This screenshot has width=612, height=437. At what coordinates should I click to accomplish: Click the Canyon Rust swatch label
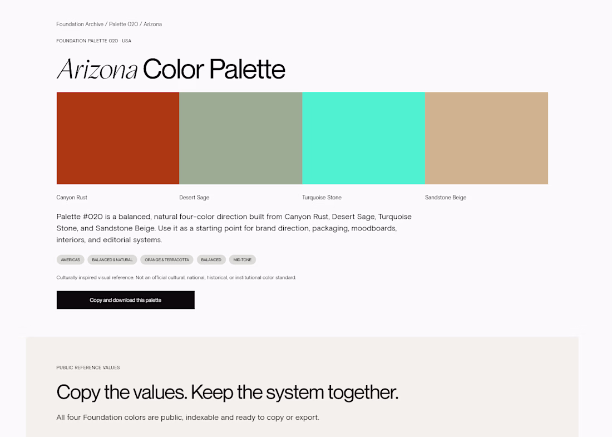pos(72,198)
